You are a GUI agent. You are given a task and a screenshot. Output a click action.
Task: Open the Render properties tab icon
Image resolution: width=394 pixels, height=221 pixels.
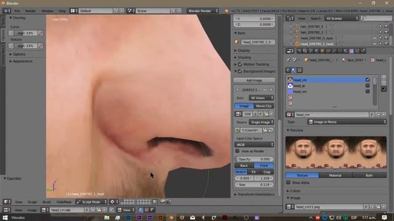pyautogui.click(x=299, y=51)
